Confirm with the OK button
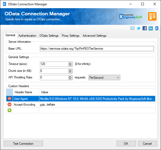 point(126,143)
